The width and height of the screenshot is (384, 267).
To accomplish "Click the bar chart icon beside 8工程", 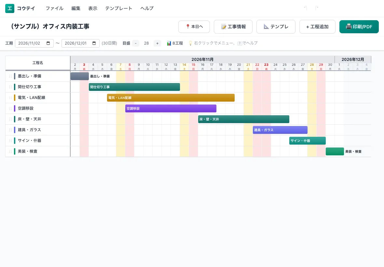I will pyautogui.click(x=169, y=43).
